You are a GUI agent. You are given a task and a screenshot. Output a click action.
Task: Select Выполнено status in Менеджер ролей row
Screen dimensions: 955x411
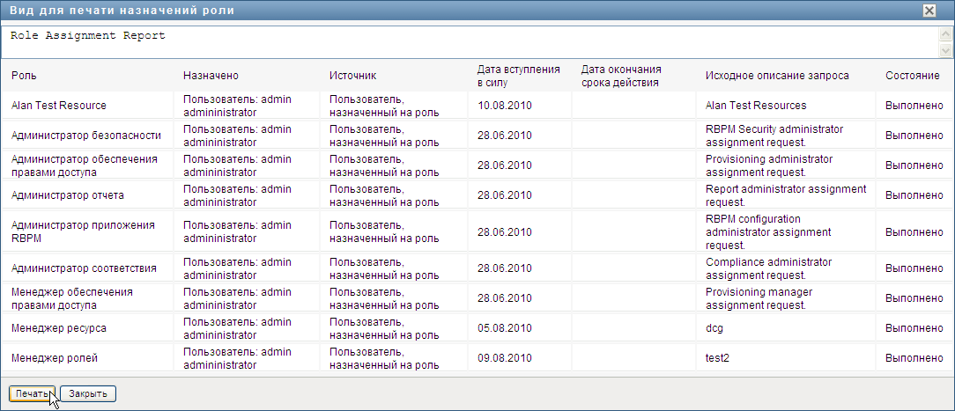914,358
